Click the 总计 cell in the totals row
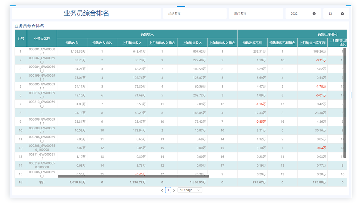 coord(42,182)
